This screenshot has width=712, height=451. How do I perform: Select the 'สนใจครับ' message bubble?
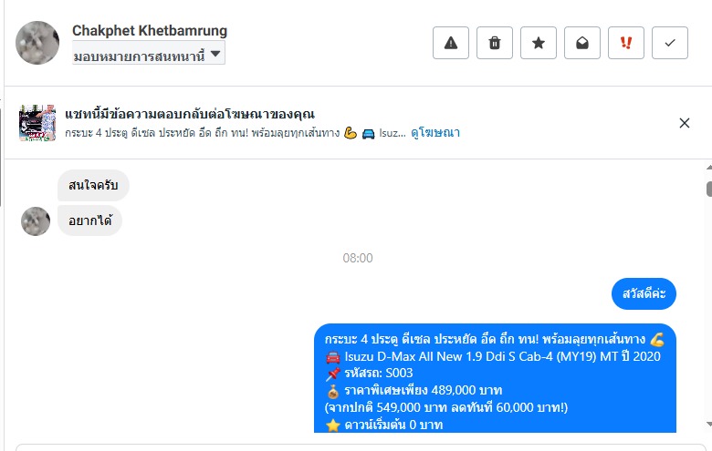coord(93,185)
